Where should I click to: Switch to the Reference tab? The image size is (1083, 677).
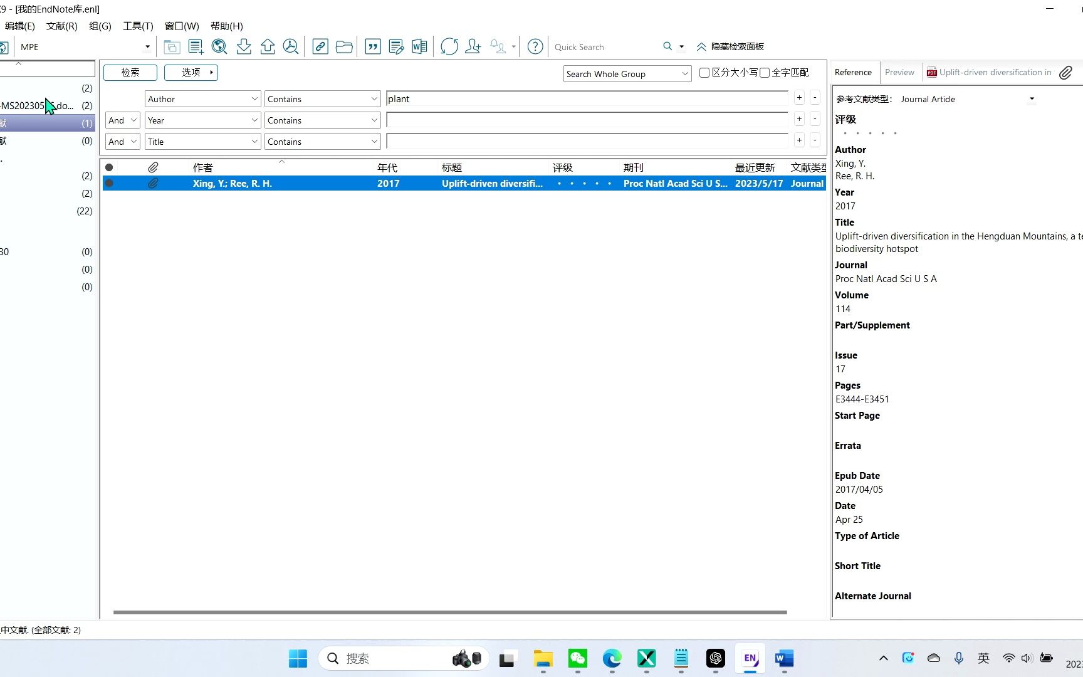click(x=853, y=72)
